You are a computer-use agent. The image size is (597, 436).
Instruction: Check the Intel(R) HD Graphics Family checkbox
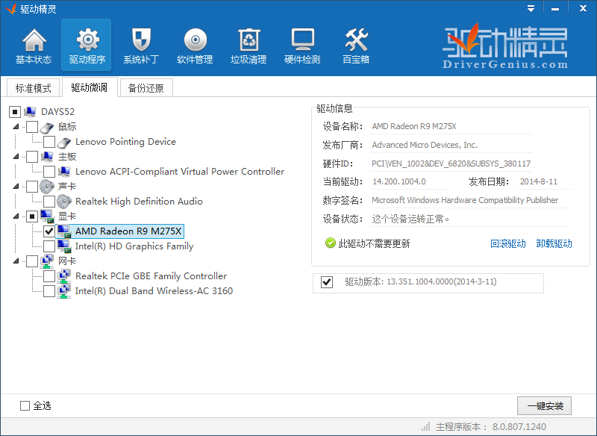pos(49,246)
